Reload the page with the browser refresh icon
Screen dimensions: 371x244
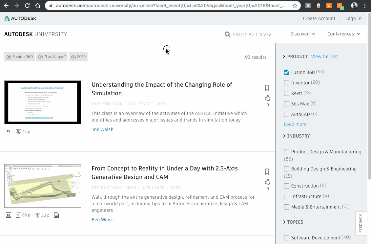click(x=27, y=6)
